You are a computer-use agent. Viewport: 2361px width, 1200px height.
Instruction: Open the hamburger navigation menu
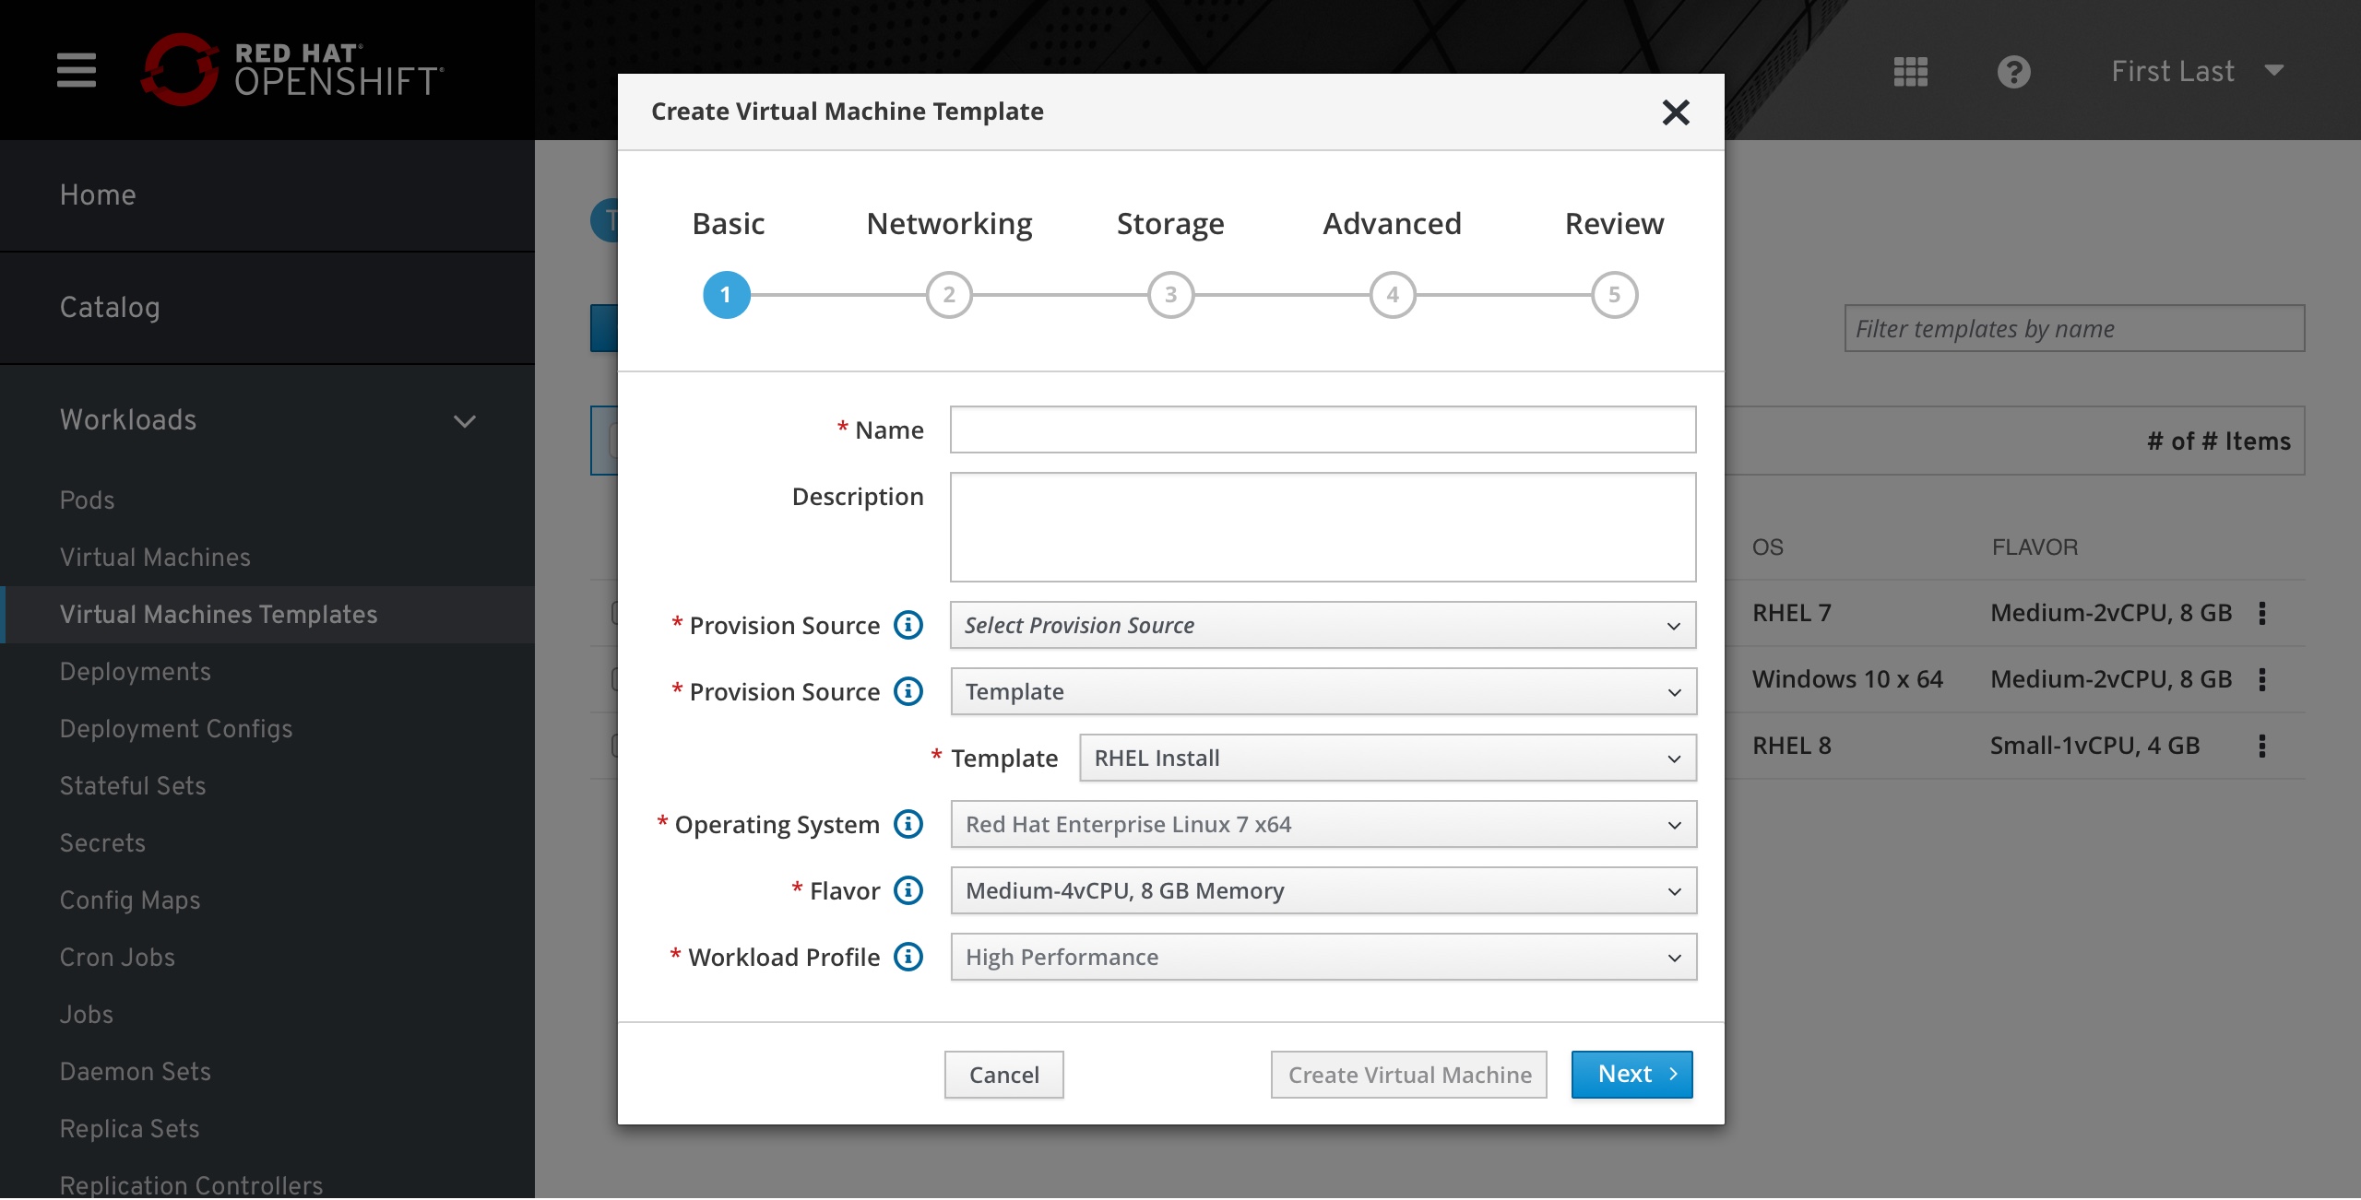pyautogui.click(x=76, y=70)
